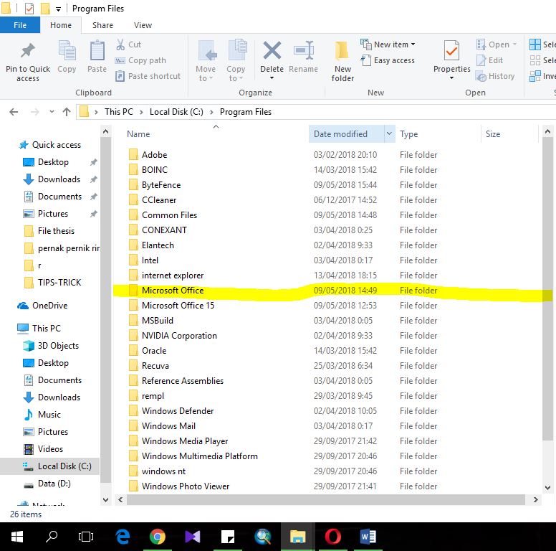Create a New folder

click(342, 61)
